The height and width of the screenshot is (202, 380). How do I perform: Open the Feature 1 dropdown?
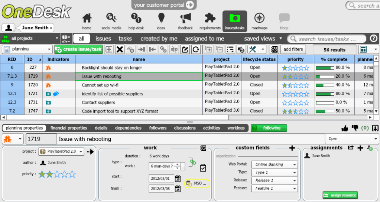click(275, 188)
